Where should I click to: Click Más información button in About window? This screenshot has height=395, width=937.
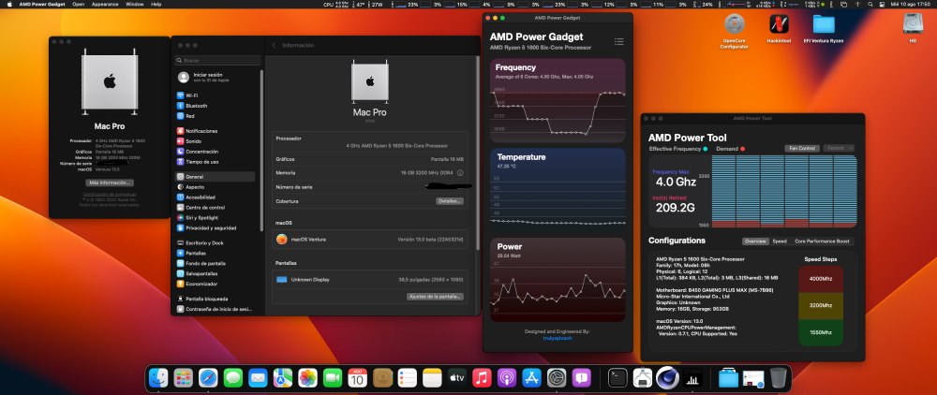click(110, 183)
